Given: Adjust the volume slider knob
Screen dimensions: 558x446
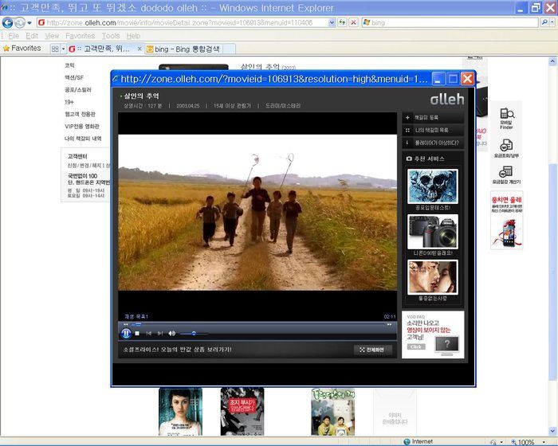Looking at the screenshot, I should (194, 333).
